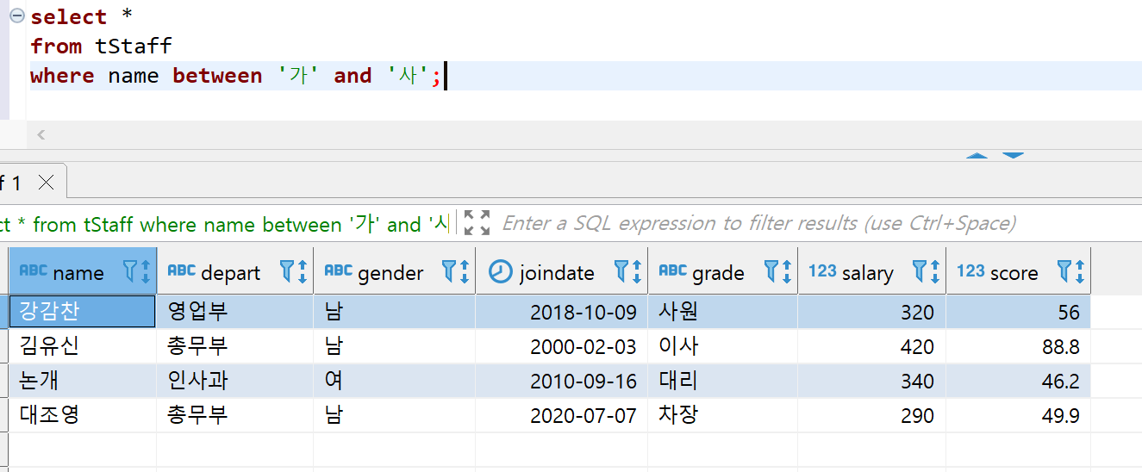Select the grade cell 차장
Screen dimensions: 1142x472
coord(722,415)
